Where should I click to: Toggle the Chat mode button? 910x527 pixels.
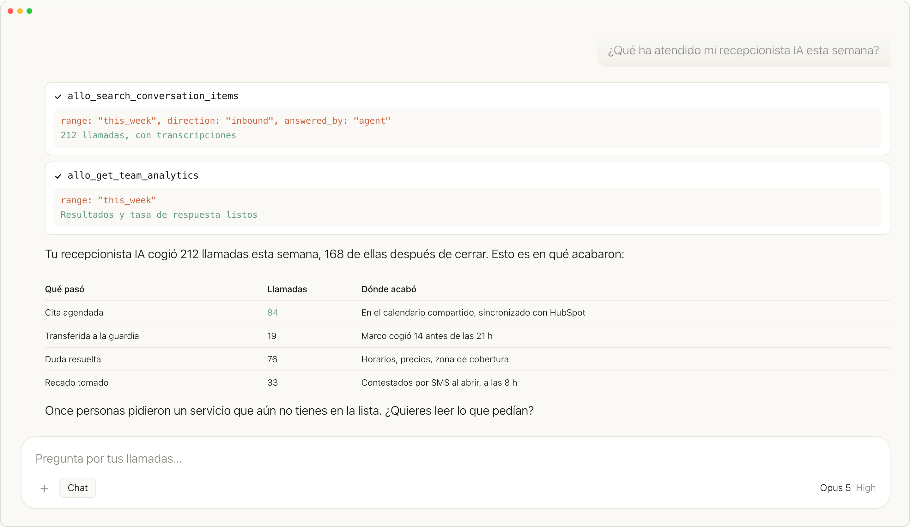click(x=78, y=488)
